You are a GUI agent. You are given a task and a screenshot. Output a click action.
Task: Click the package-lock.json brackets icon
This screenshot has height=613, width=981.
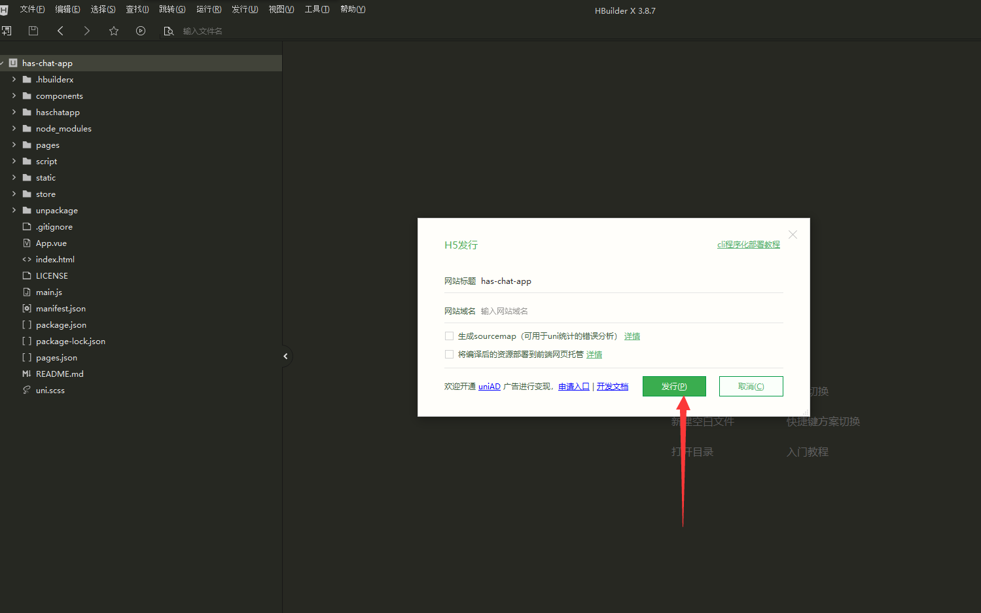(27, 342)
